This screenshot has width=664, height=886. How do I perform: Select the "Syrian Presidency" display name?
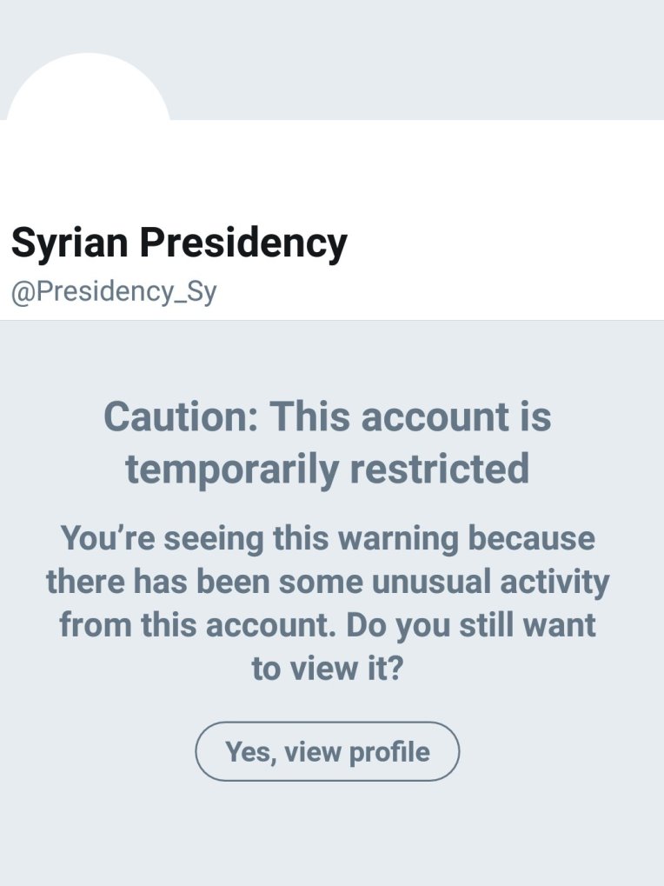(179, 243)
